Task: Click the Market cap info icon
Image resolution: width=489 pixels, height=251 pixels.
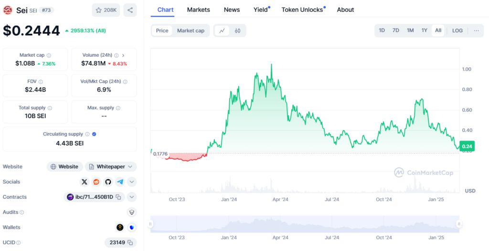Action: (x=49, y=55)
